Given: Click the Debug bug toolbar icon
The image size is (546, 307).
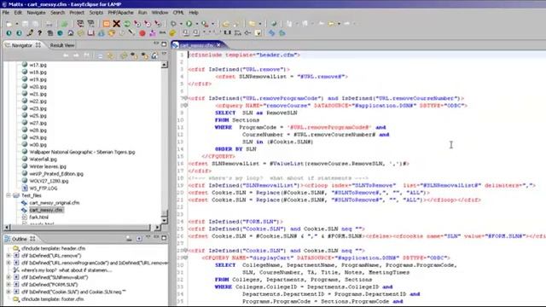Looking at the screenshot, I should (x=173, y=24).
